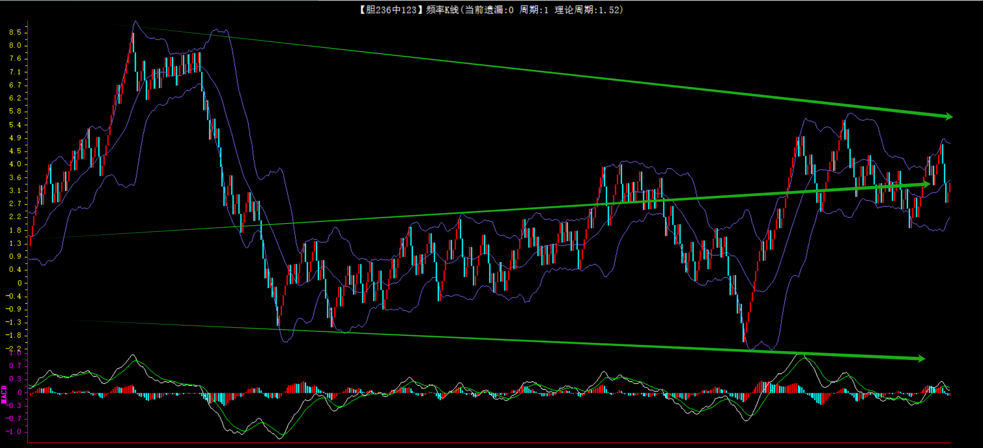
Task: Click the 当前遗漏:0 text in the title
Action: tap(488, 10)
